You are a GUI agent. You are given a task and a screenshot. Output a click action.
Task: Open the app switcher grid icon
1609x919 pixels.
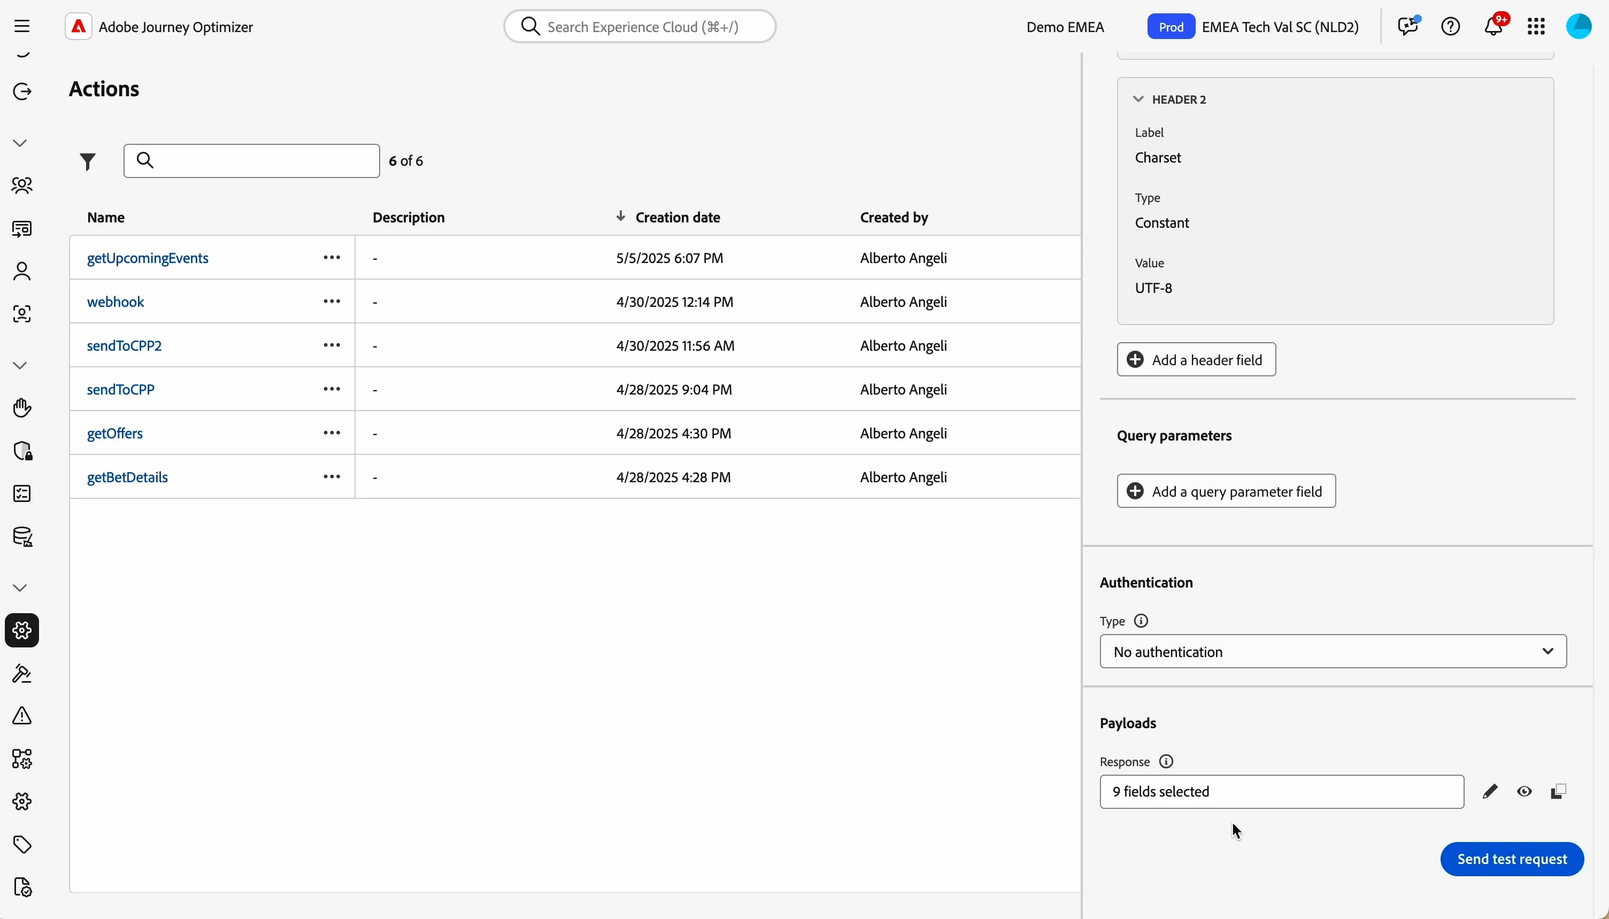(1537, 27)
